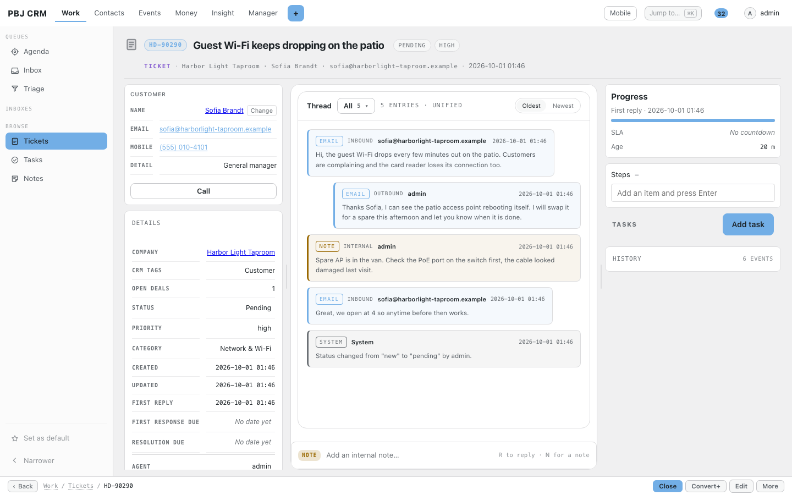Open the Inbox tray icon

tap(15, 70)
